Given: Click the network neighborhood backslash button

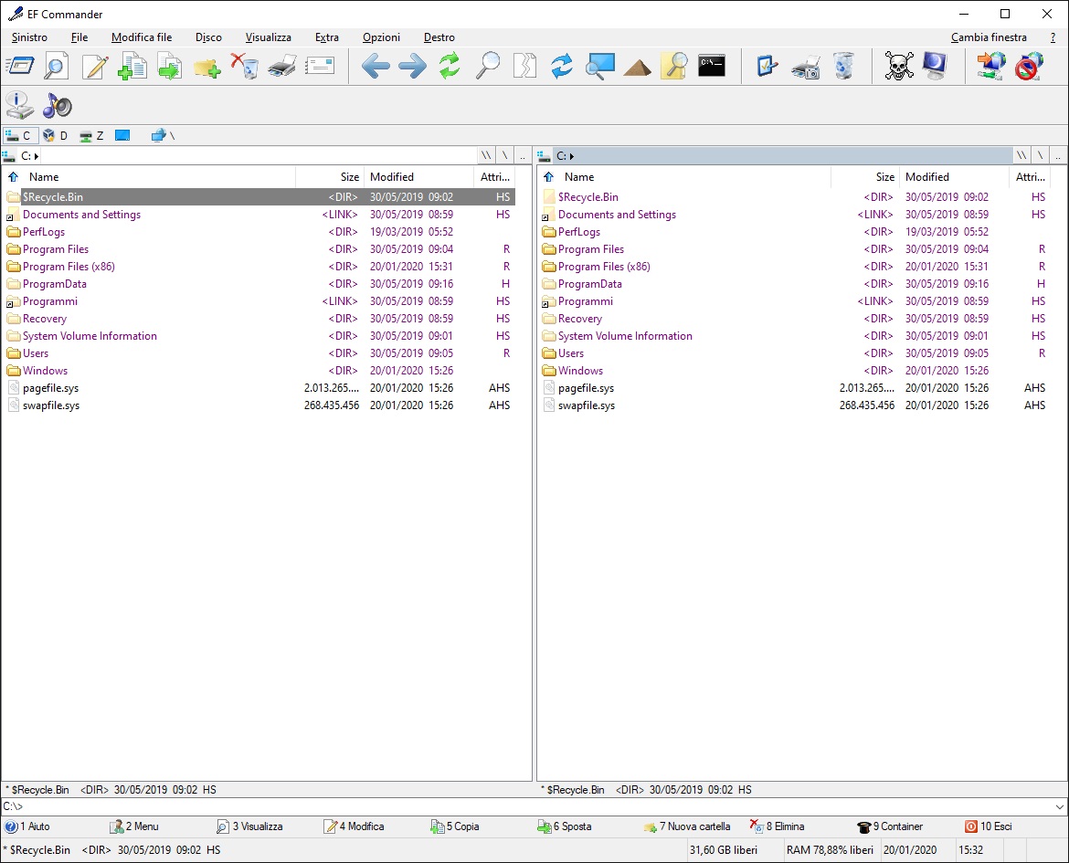Looking at the screenshot, I should (x=164, y=136).
